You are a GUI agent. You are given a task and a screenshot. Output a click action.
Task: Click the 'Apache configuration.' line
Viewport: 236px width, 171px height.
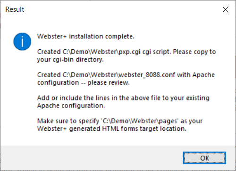pyautogui.click(x=71, y=106)
